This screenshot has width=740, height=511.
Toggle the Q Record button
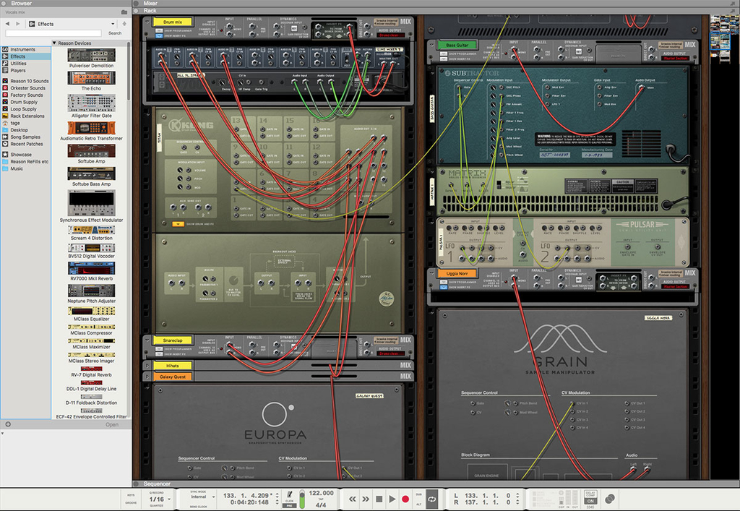(157, 493)
